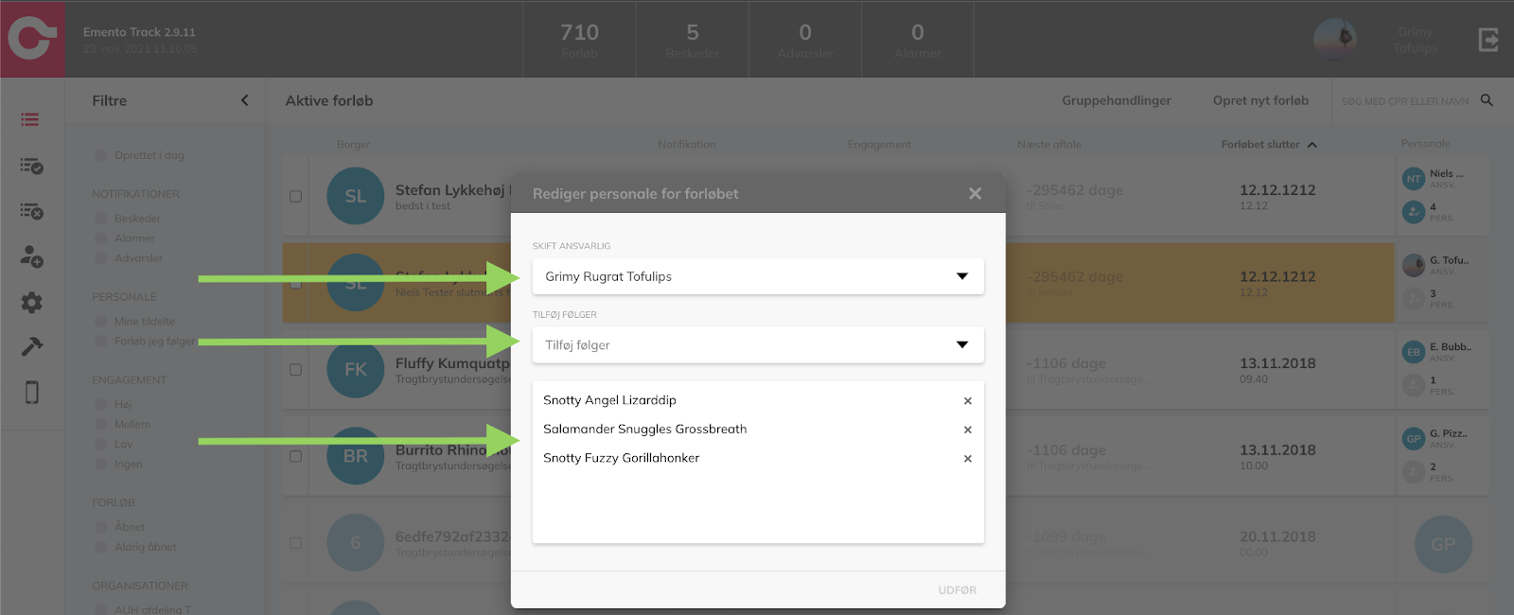
Task: Toggle the Mine tildelte filter
Action: [x=101, y=322]
